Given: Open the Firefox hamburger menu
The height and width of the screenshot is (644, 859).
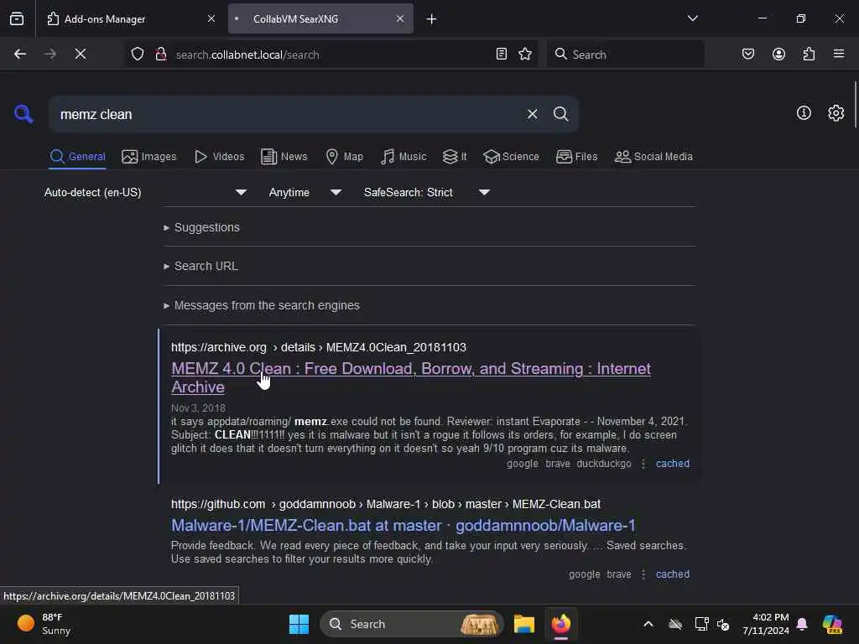Looking at the screenshot, I should (839, 54).
